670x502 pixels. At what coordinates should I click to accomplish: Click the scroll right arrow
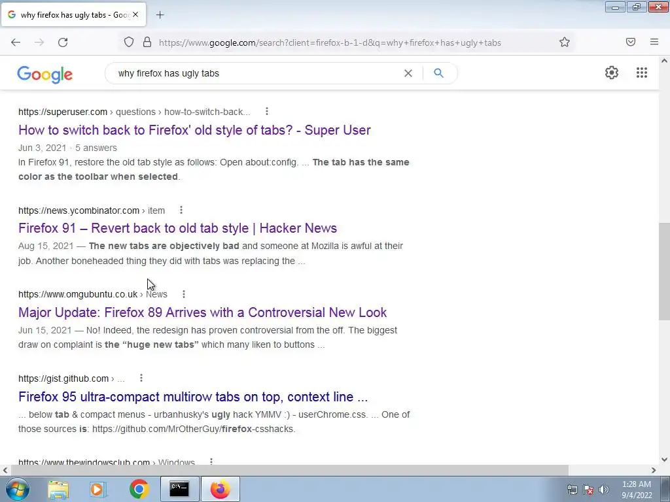(x=654, y=471)
